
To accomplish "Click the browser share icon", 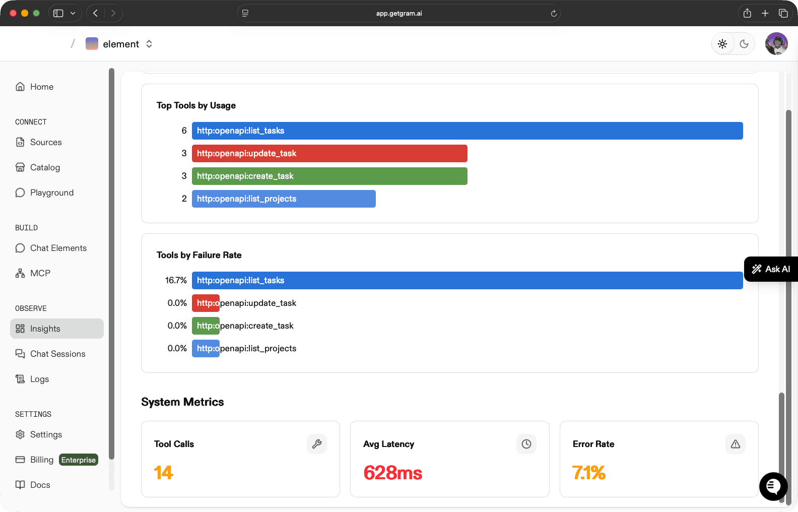I will click(x=747, y=13).
